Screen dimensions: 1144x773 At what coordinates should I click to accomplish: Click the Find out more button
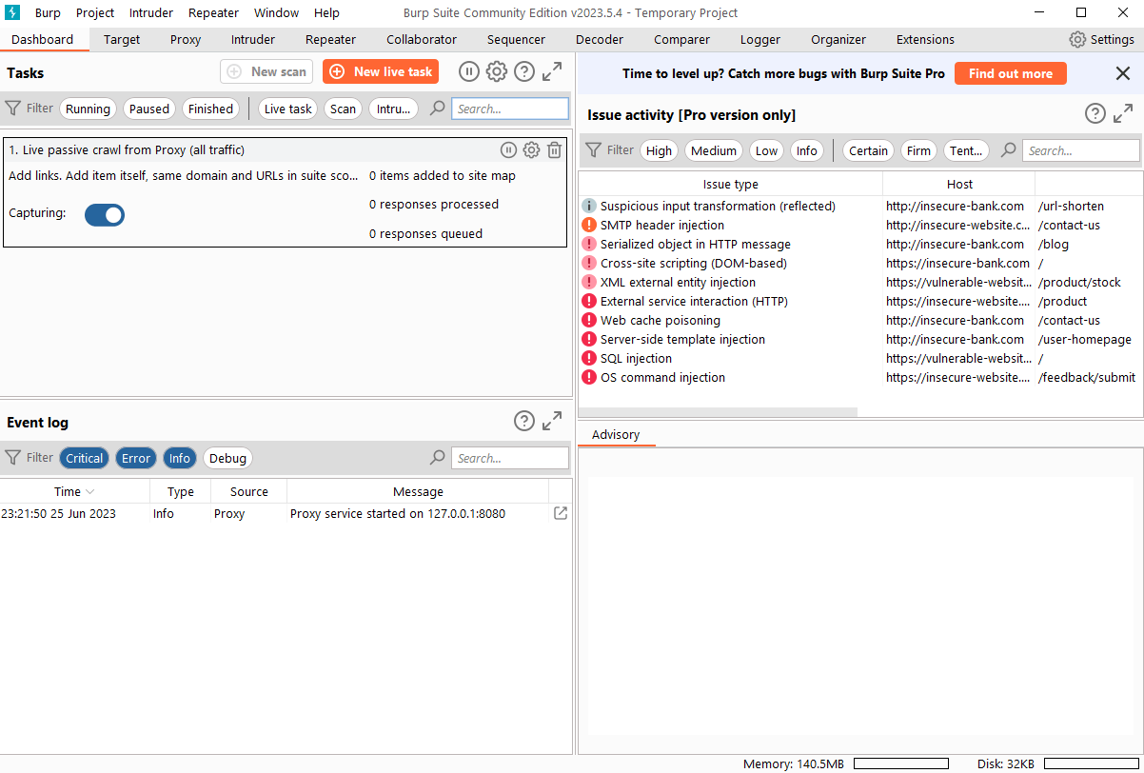coord(1011,73)
